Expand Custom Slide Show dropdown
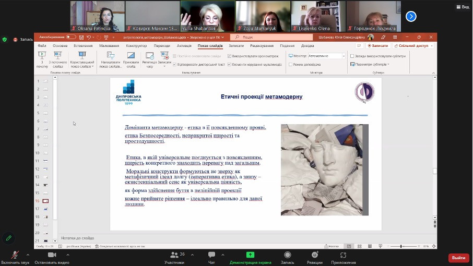 (x=82, y=60)
